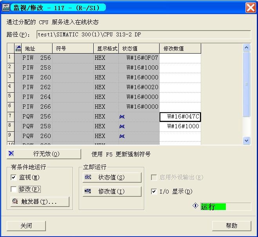258x237 pixels.
Task: Uncheck the I/O 显示(D) checkbox
Action: click(154, 192)
